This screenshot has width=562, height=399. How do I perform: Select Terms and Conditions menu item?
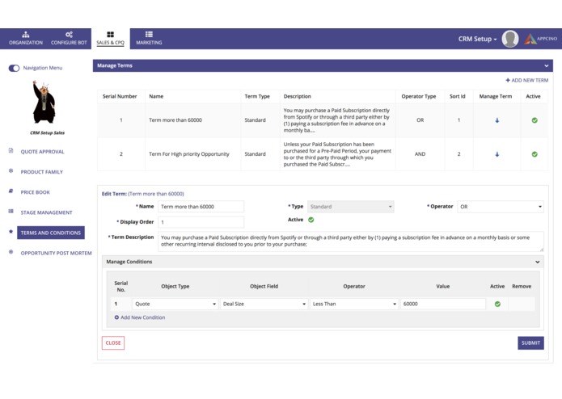click(50, 233)
